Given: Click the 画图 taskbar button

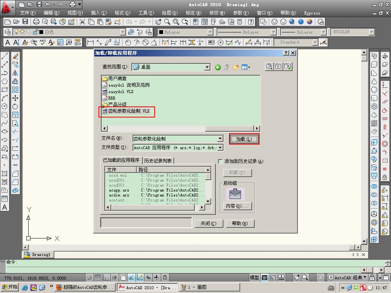Looking at the screenshot, I should [209, 287].
